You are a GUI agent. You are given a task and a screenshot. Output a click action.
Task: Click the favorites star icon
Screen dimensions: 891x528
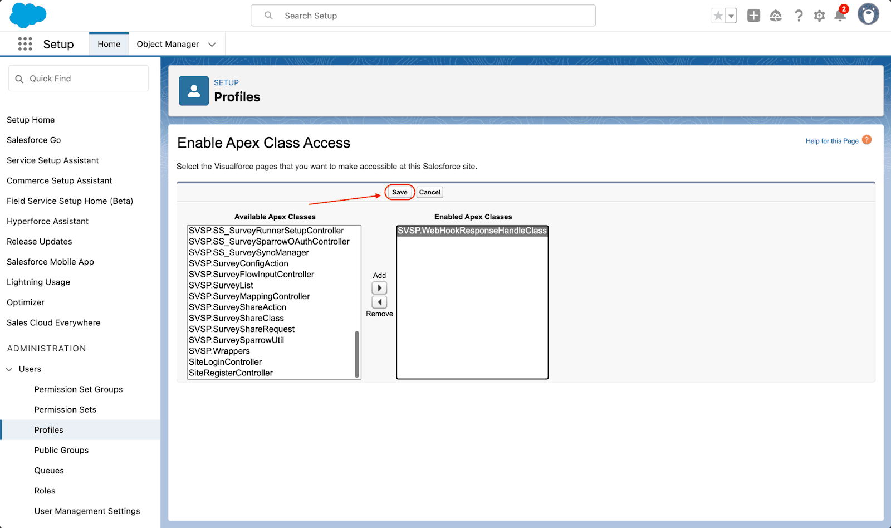(718, 16)
